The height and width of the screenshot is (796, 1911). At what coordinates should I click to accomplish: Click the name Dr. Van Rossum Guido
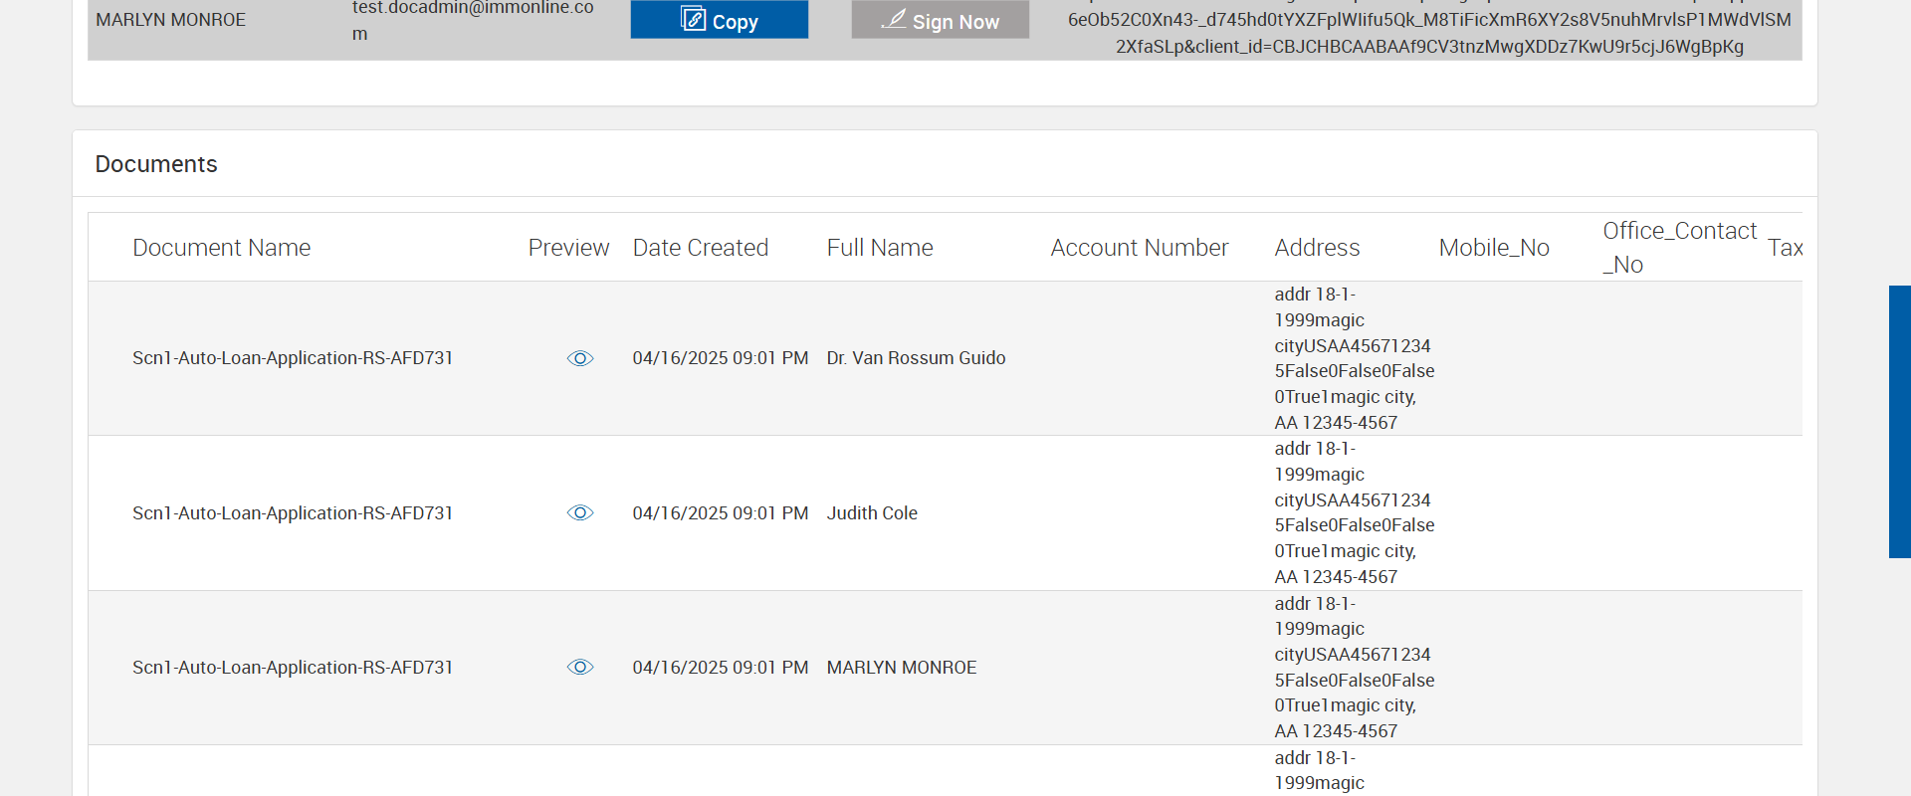pos(916,358)
